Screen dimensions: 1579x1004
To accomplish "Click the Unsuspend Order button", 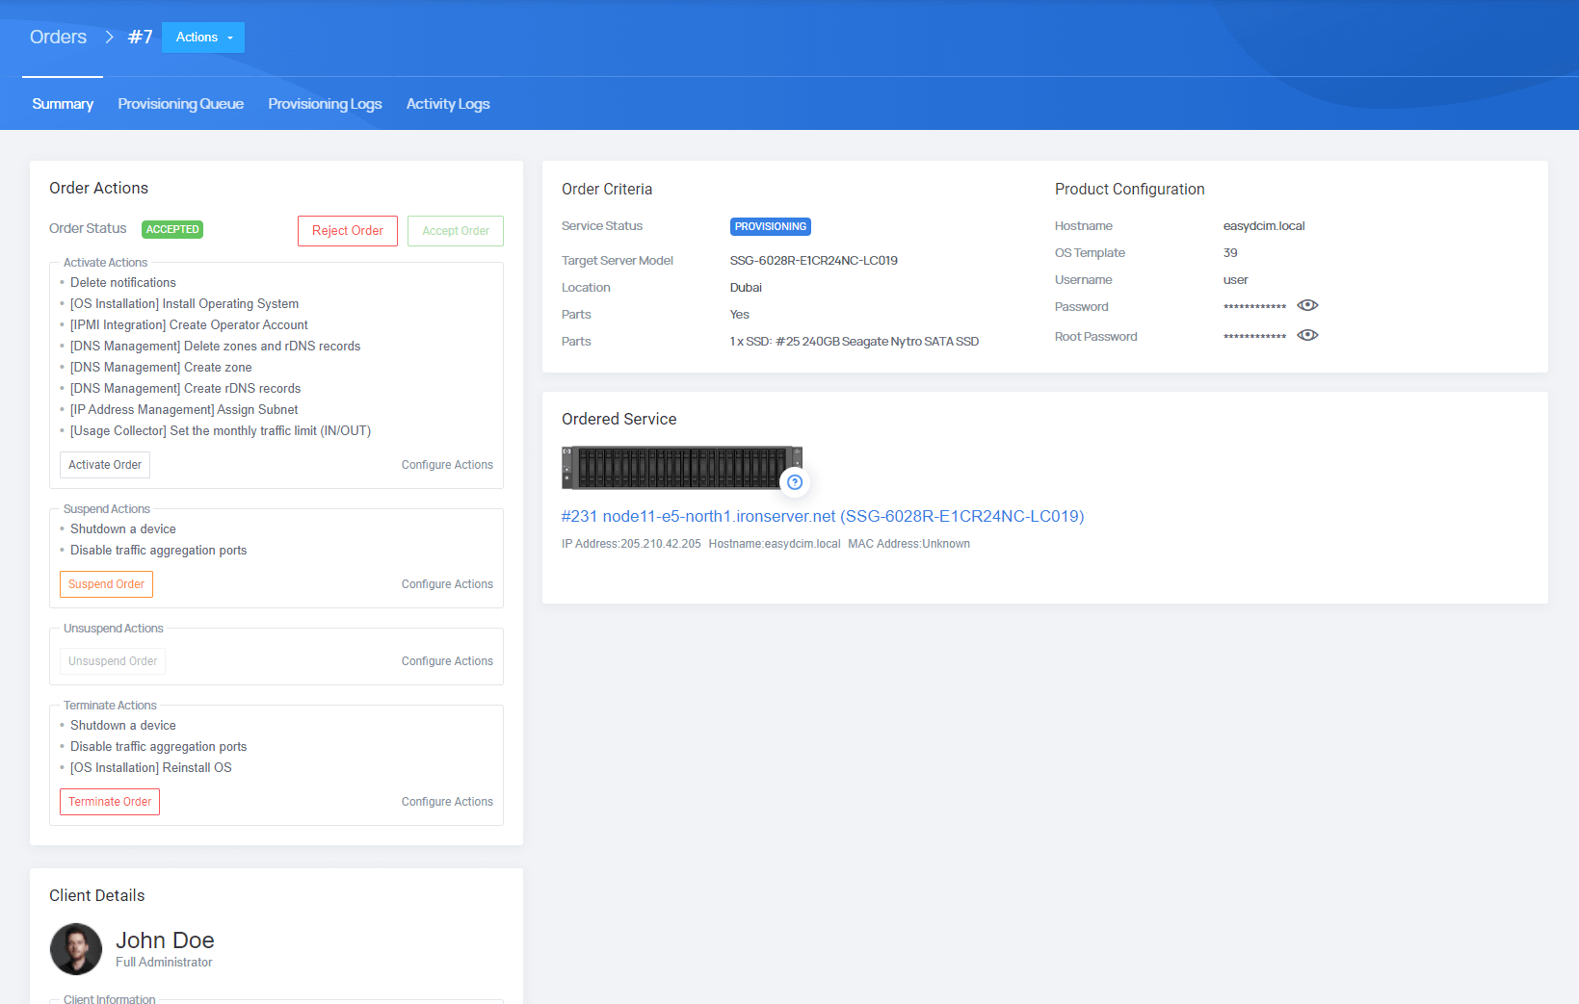I will click(x=113, y=661).
